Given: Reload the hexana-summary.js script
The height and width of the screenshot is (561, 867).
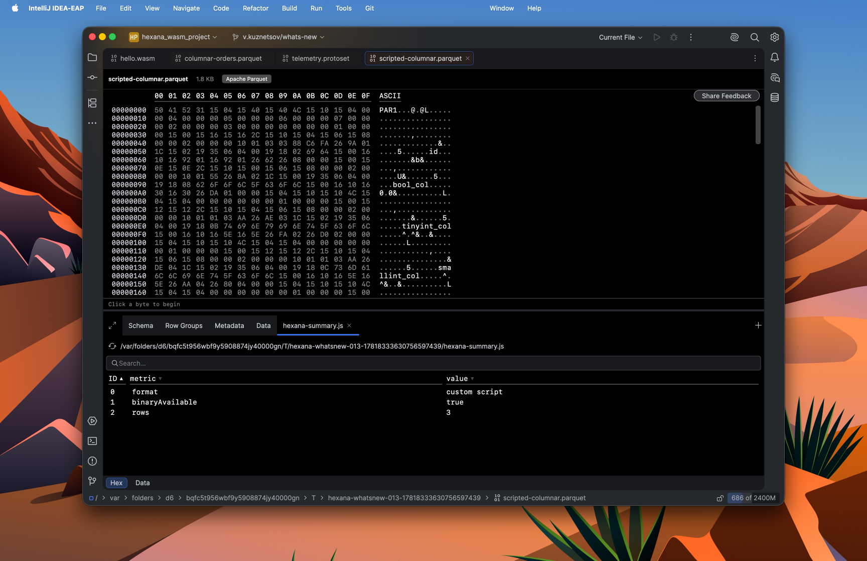Looking at the screenshot, I should click(x=112, y=346).
